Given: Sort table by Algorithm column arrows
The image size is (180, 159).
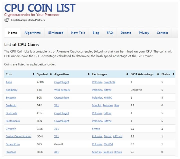Looking at the screenshot, I should tap(88, 74).
